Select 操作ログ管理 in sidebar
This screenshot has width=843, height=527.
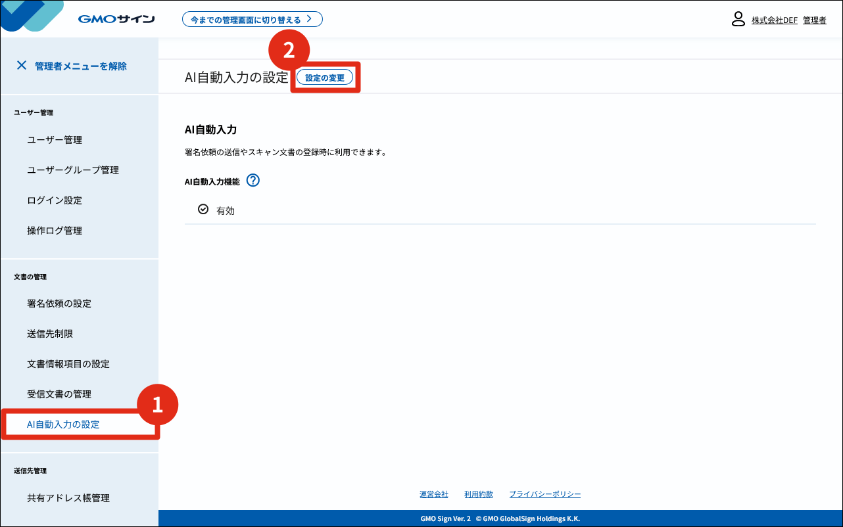pos(55,231)
